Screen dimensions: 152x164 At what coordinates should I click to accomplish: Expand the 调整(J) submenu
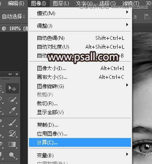click(80, 26)
